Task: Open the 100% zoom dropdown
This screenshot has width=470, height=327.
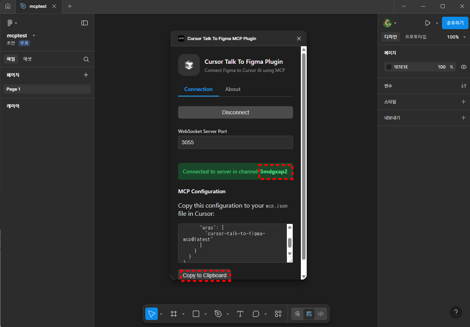Action: pos(456,37)
